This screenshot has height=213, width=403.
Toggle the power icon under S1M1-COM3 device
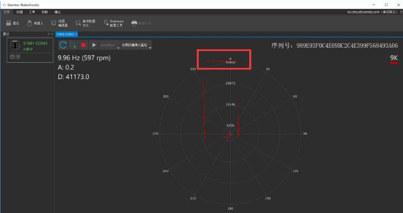click(12, 57)
